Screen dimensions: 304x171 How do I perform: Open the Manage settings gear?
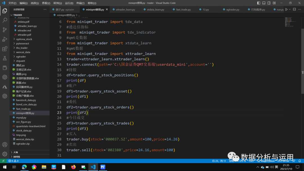[5, 154]
